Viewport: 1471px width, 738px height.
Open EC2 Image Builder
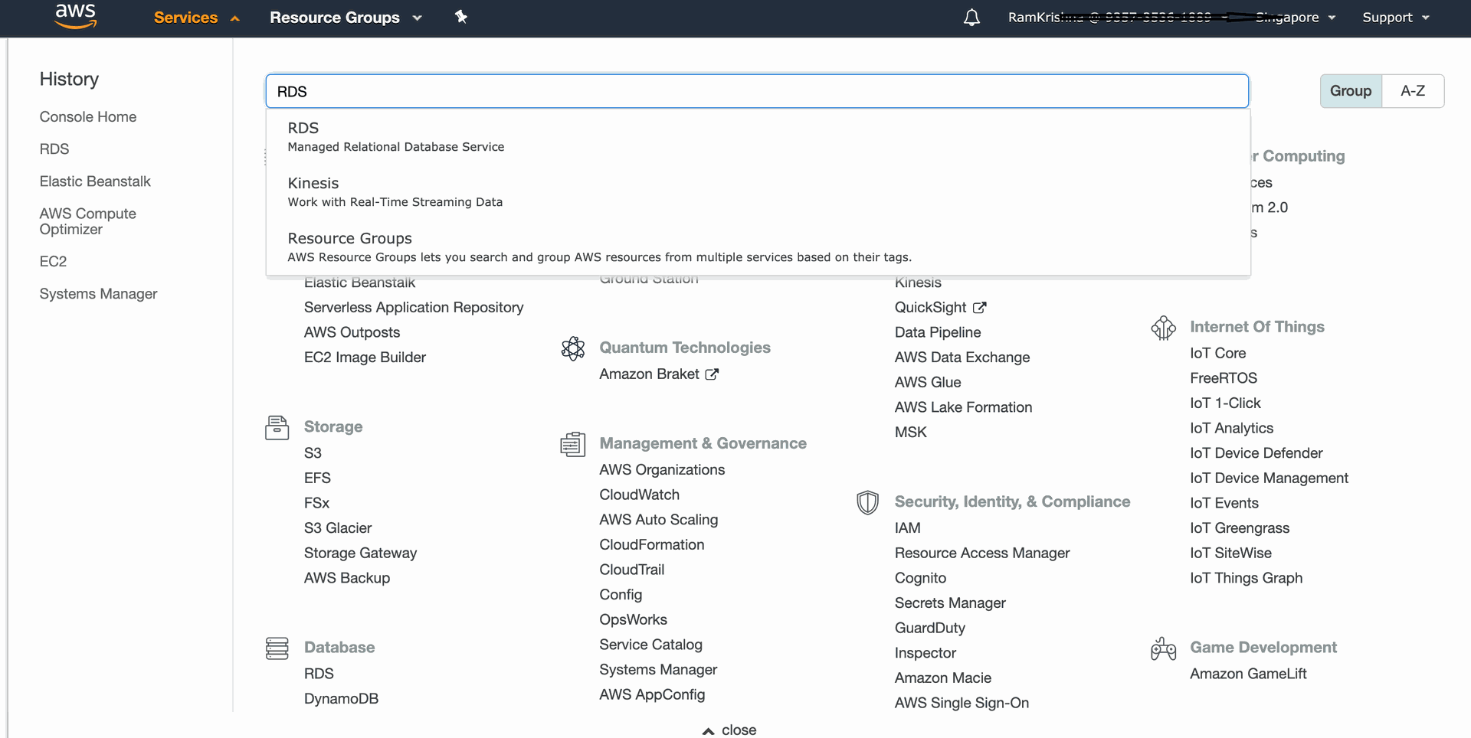[x=365, y=358]
